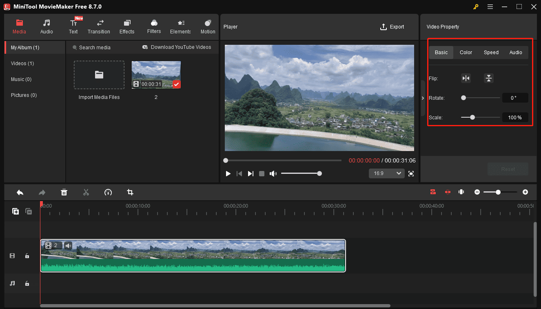Select My Album (1) category

(35, 48)
